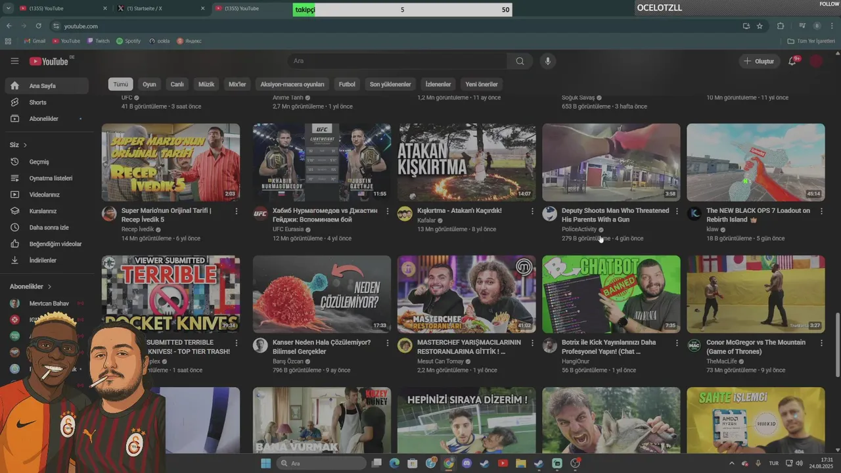Open Kurslarınız in sidebar
Image resolution: width=841 pixels, height=473 pixels.
47,211
